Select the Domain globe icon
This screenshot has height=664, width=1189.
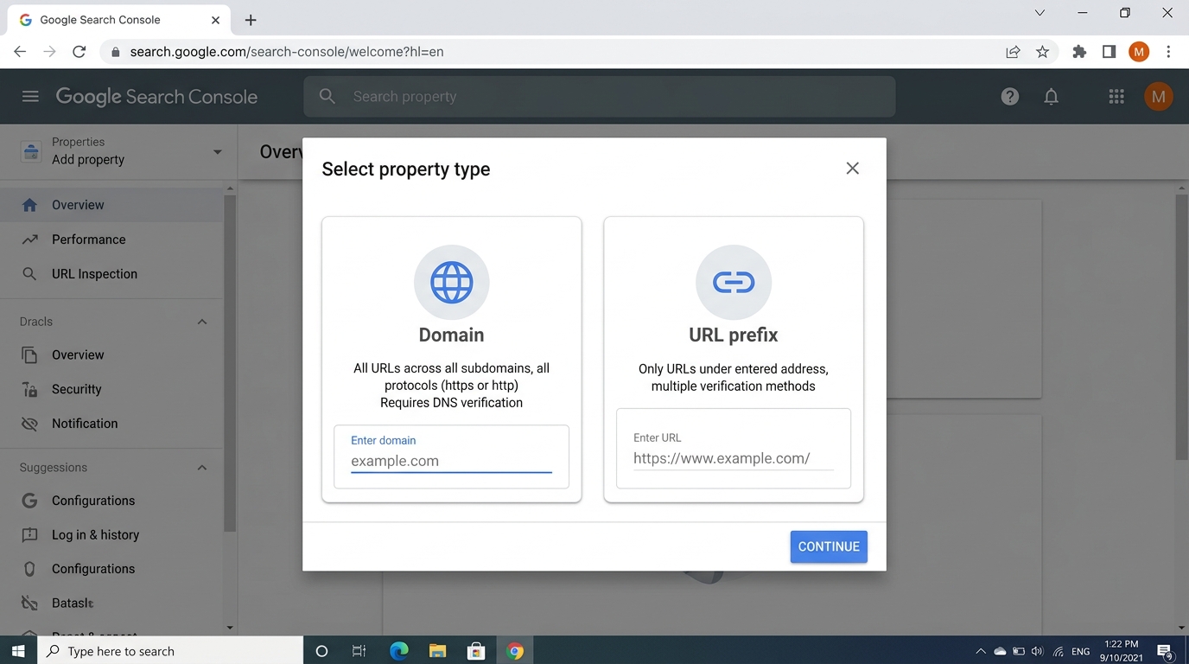pyautogui.click(x=452, y=283)
